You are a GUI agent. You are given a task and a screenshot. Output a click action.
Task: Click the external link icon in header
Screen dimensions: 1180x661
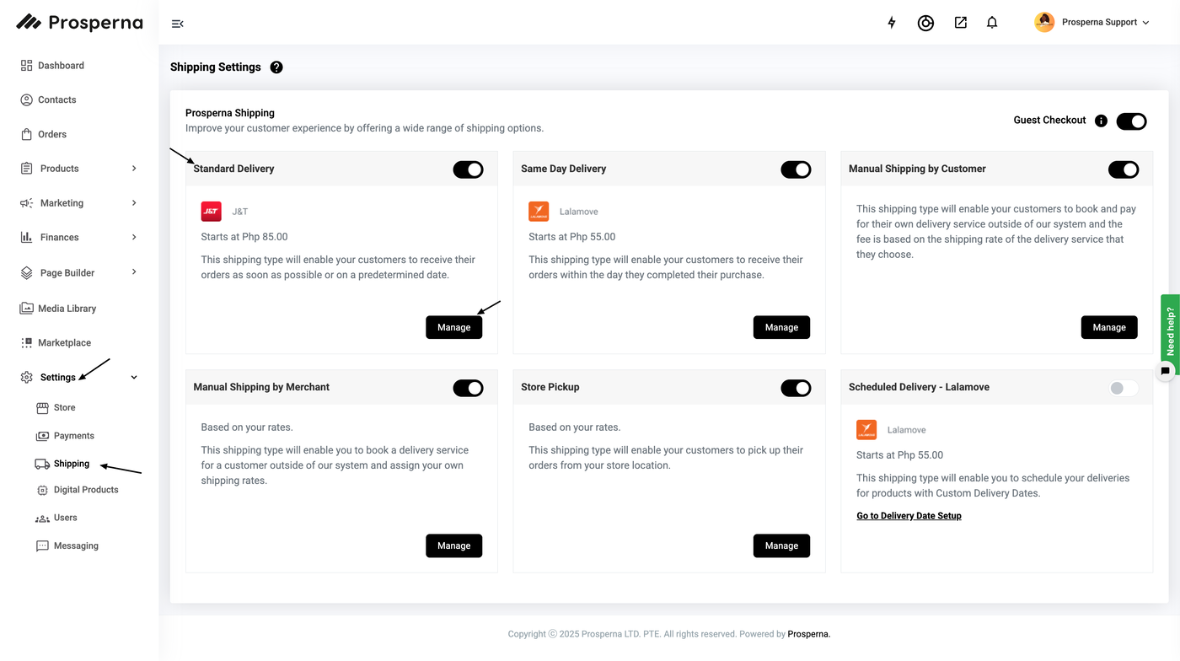[x=960, y=23]
